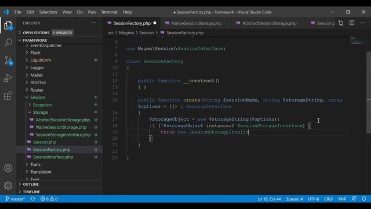Click the feedback icon in the status bar
The width and height of the screenshot is (371, 209).
click(x=354, y=199)
